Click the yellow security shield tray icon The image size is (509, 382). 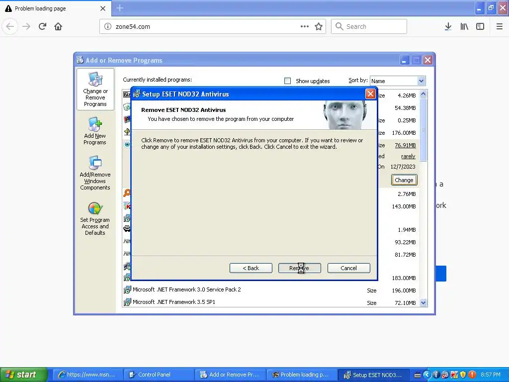click(463, 375)
